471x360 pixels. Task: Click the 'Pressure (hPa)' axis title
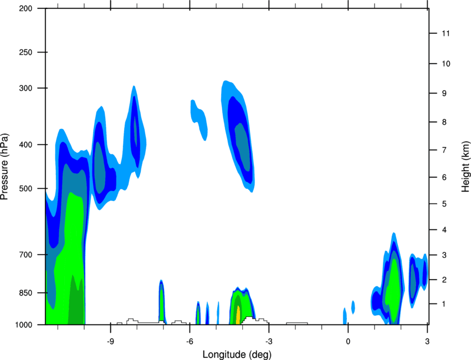click(x=4, y=167)
